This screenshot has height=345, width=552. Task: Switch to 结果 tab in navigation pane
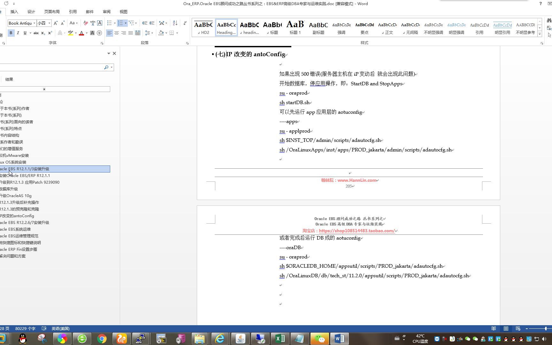9,79
